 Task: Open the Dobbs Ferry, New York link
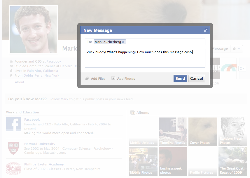coord(41,75)
